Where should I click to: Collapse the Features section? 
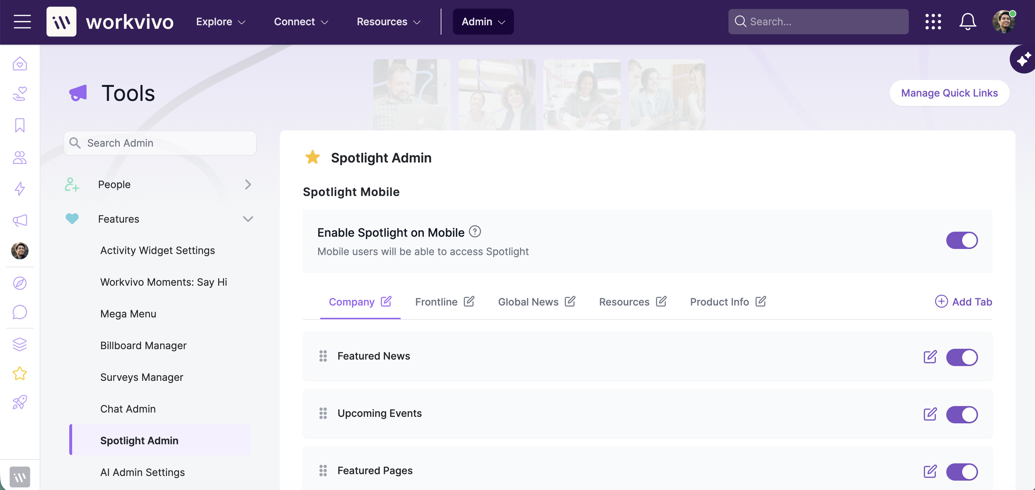(x=160, y=219)
